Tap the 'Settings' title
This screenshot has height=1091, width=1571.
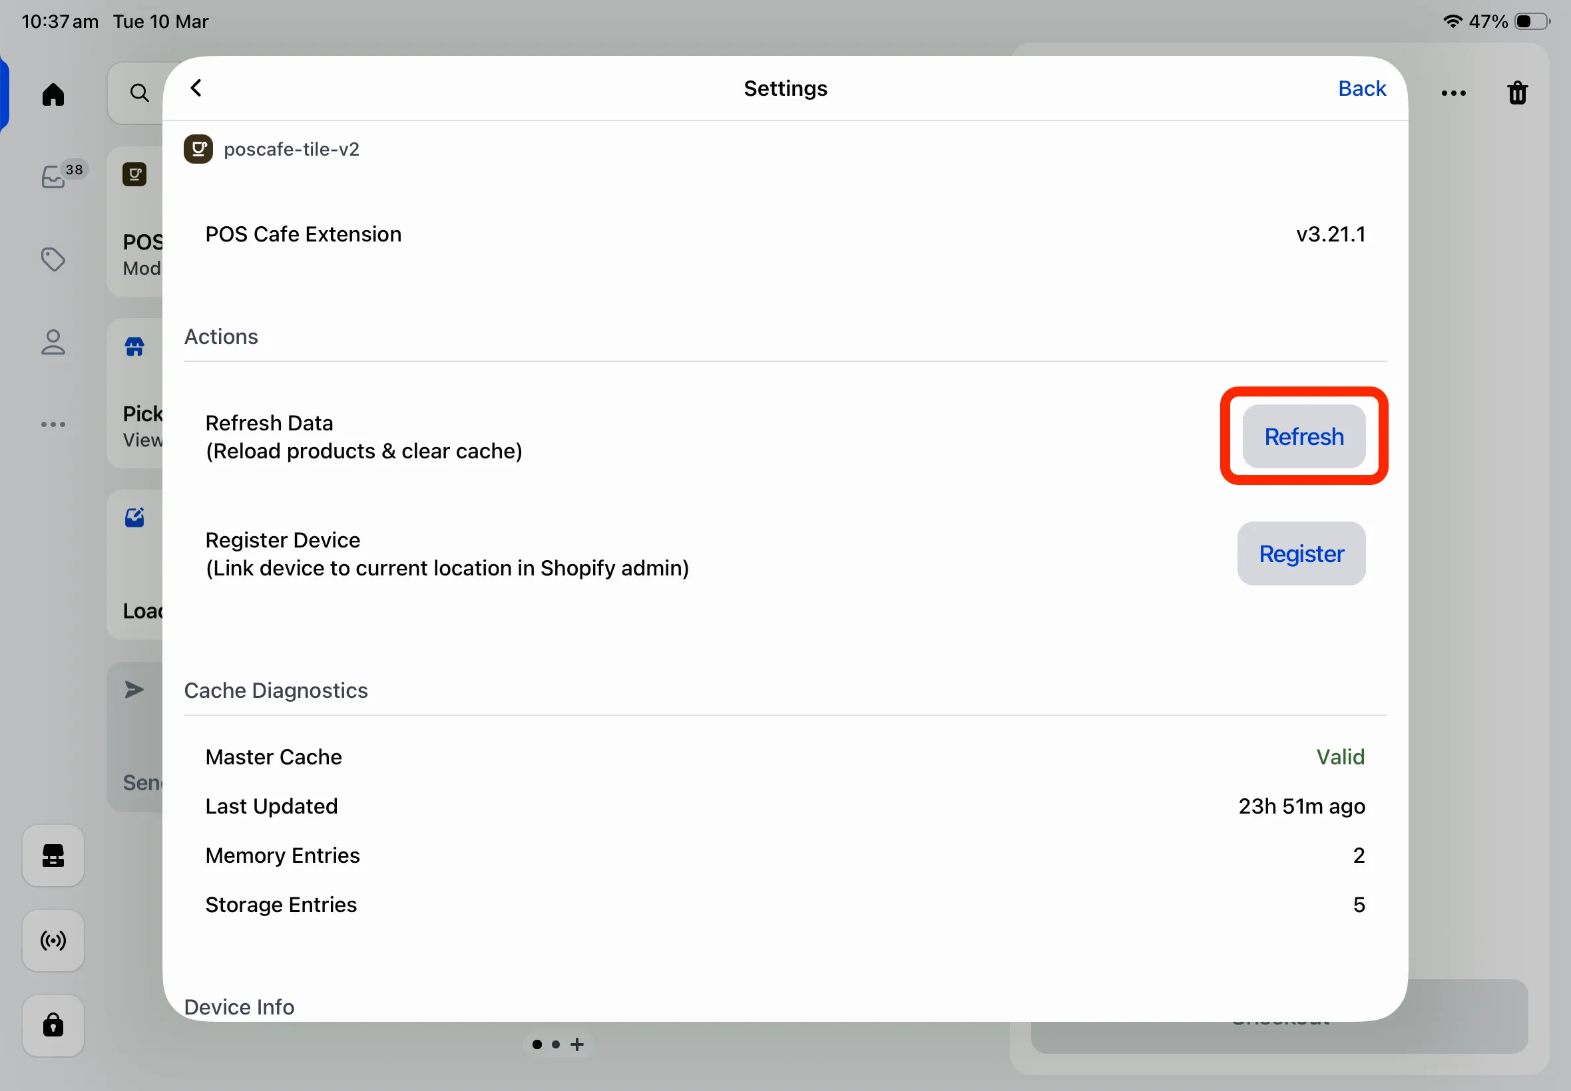tap(785, 88)
